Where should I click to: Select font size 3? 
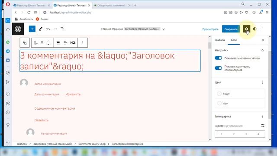pos(246,134)
